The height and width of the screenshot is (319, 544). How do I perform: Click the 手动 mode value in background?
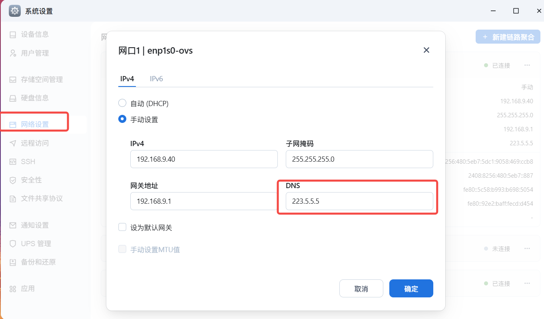coord(527,87)
